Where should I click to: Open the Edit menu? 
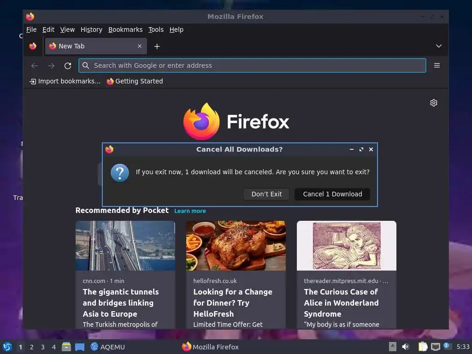tap(48, 29)
